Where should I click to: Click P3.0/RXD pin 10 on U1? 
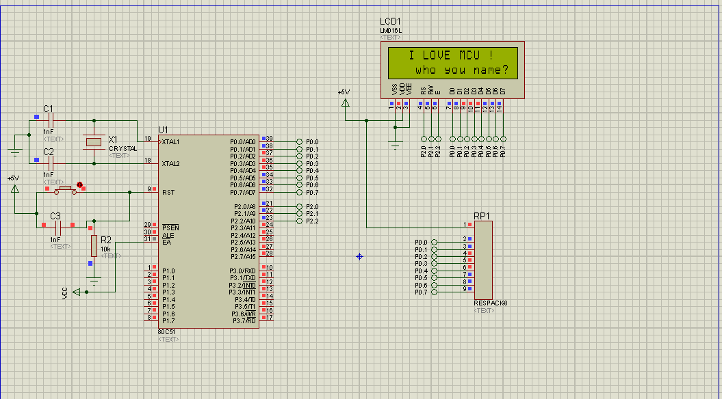coord(266,271)
